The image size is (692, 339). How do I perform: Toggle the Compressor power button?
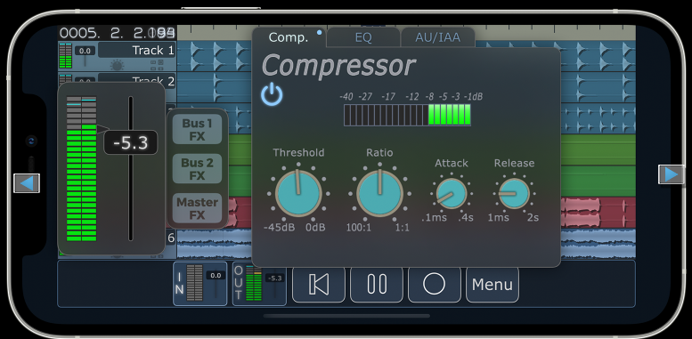(272, 95)
